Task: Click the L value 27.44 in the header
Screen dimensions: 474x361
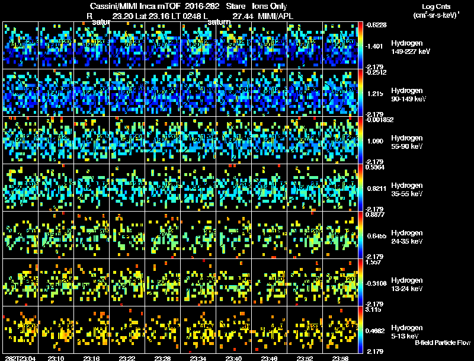Action: (243, 16)
